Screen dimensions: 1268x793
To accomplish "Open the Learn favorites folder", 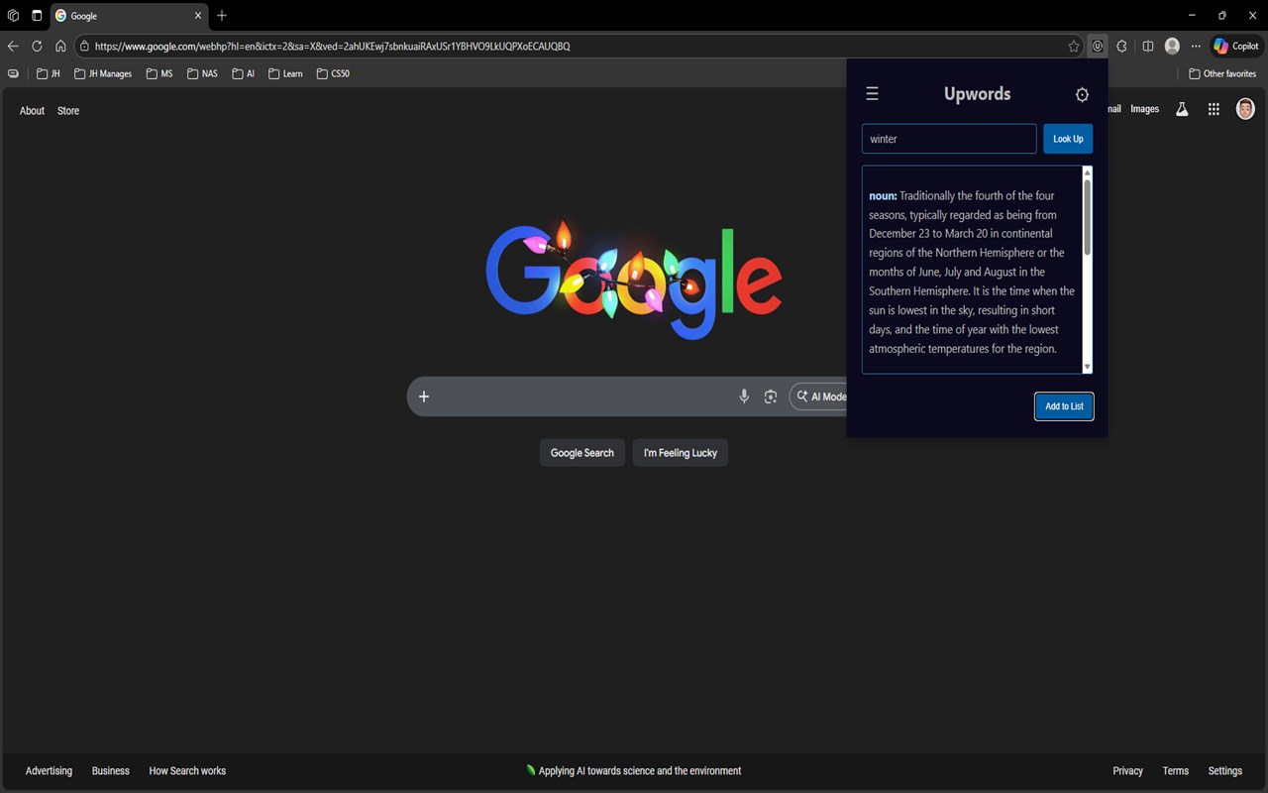I will (286, 73).
